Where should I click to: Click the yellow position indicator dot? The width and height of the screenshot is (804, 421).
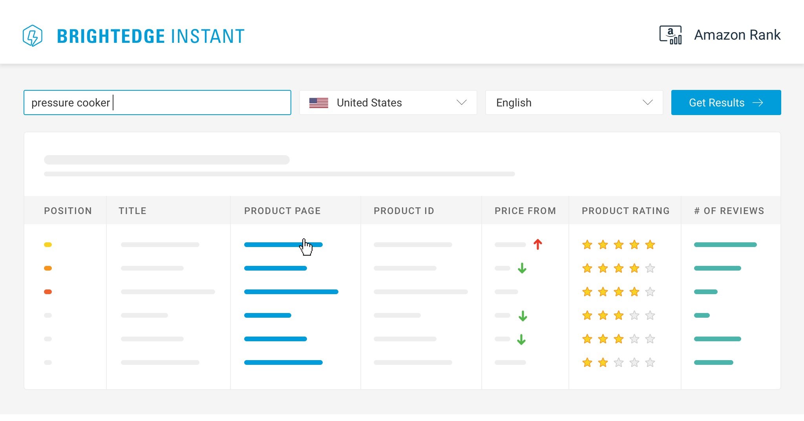(48, 244)
